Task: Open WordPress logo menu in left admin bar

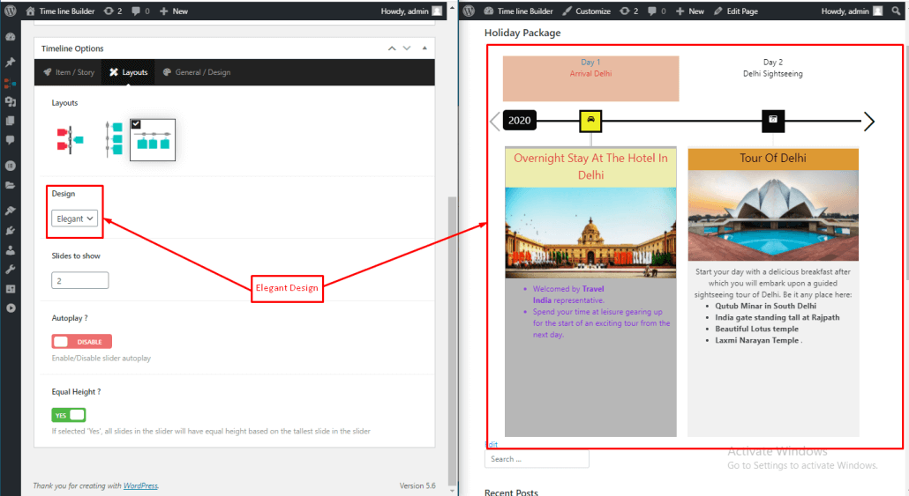Action: (10, 11)
